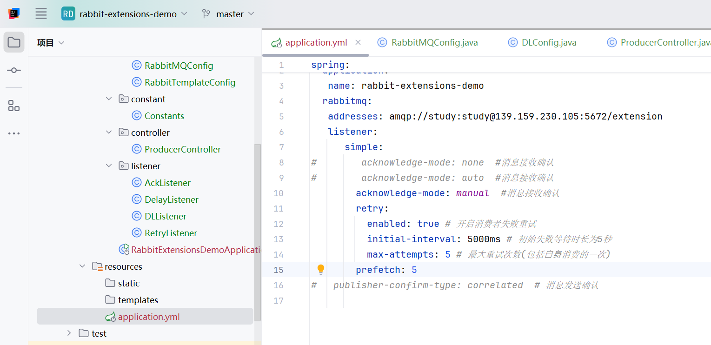This screenshot has height=345, width=711.
Task: Close the application.yml tab
Action: point(358,42)
